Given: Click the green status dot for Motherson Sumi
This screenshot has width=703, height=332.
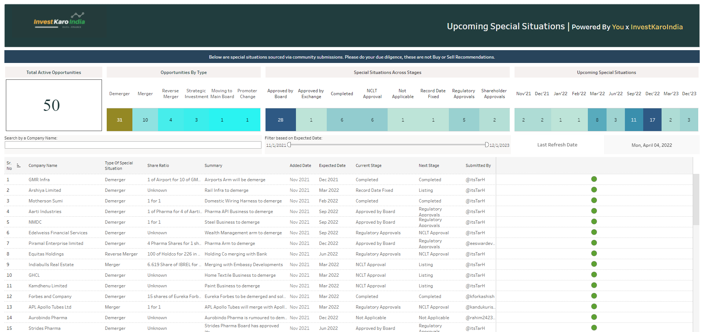Looking at the screenshot, I should 594,200.
